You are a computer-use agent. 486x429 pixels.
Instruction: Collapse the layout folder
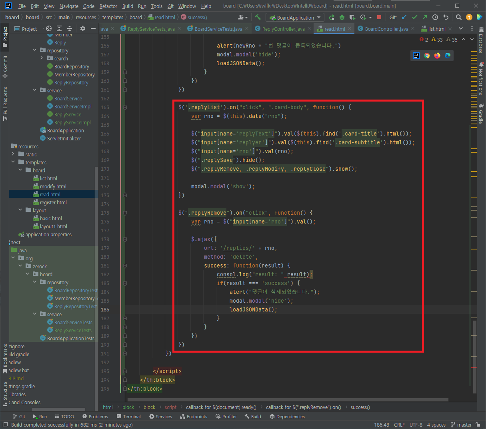point(20,210)
